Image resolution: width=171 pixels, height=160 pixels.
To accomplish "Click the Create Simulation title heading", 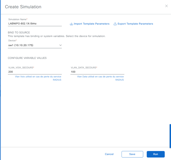I will [x=23, y=7].
